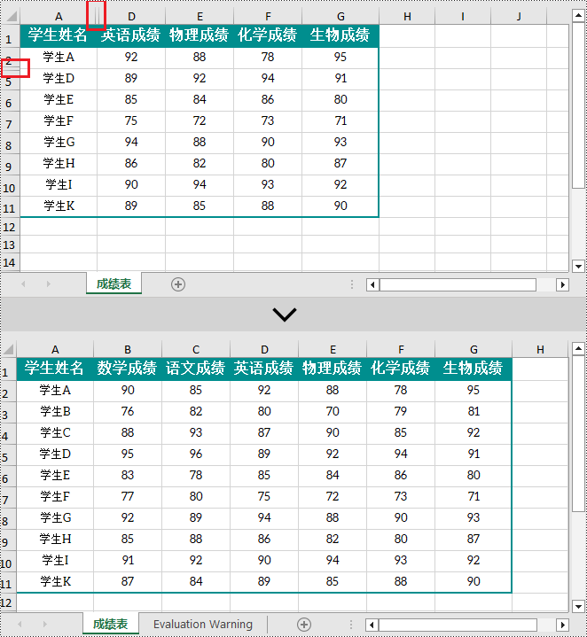Select column C header in bottom spreadsheet
Viewport: 587px width, 637px height.
point(196,349)
